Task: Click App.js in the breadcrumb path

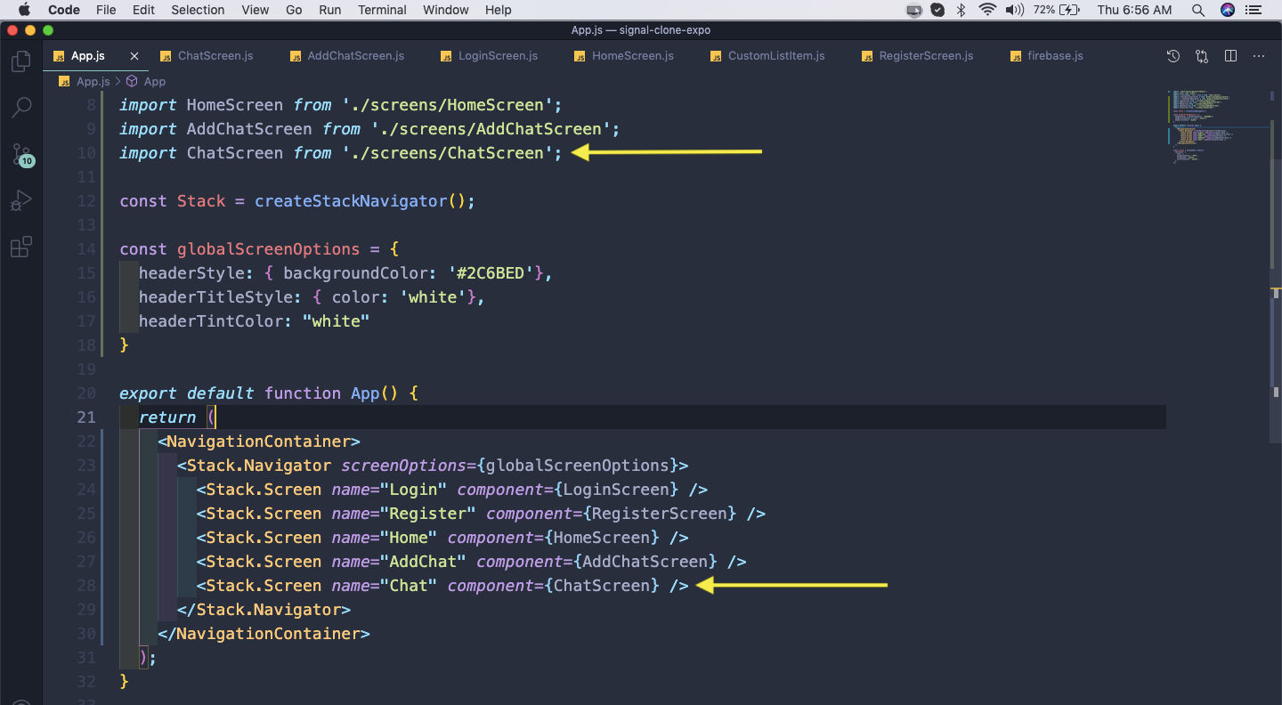Action: (x=93, y=81)
